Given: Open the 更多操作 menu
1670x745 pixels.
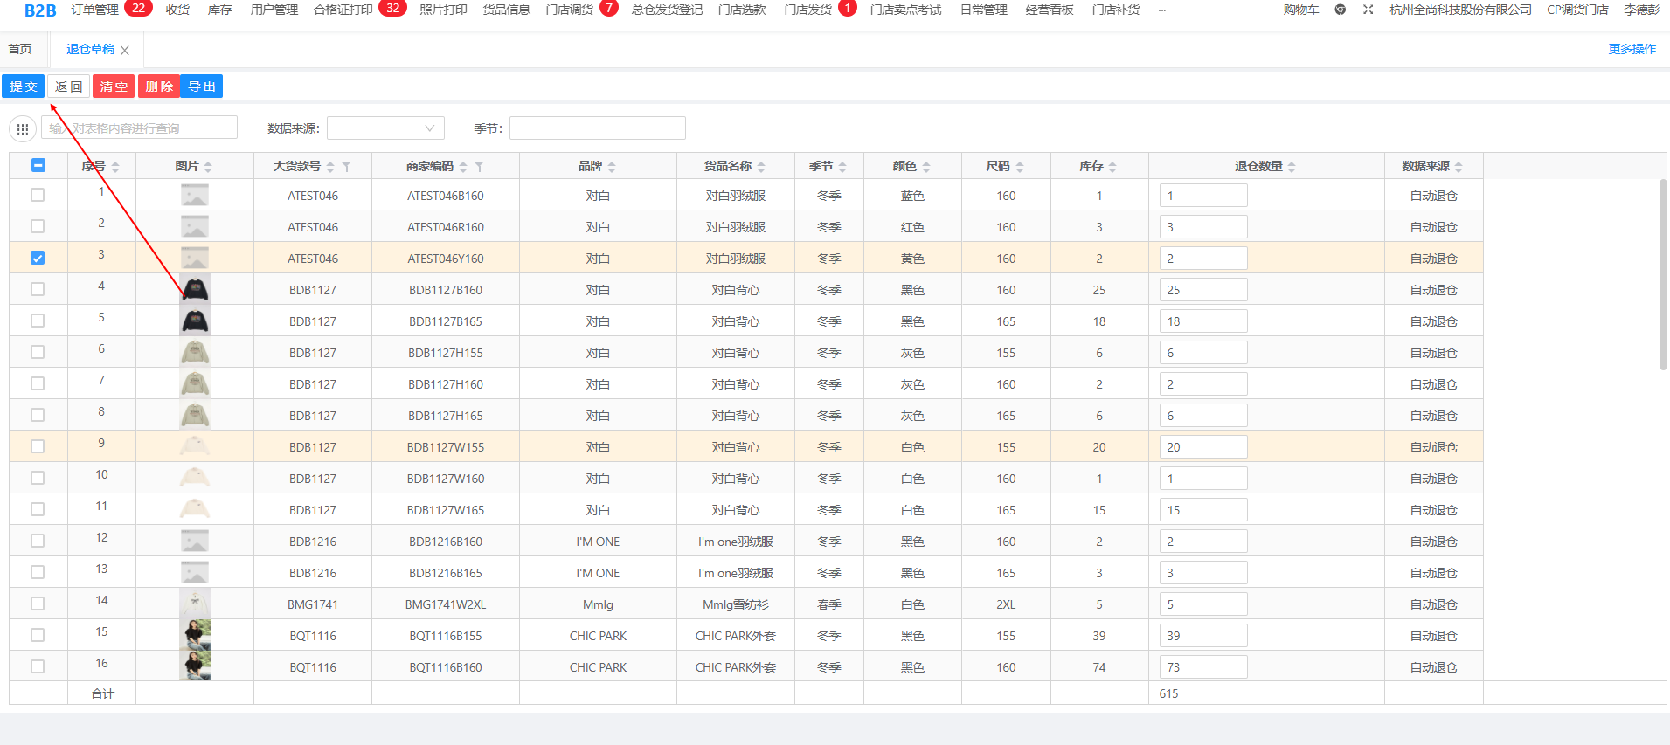Looking at the screenshot, I should 1632,49.
